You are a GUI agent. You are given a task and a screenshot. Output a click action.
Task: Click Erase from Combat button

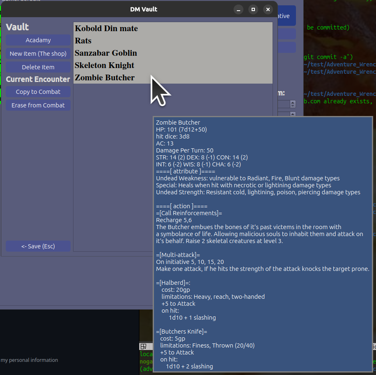tap(38, 105)
